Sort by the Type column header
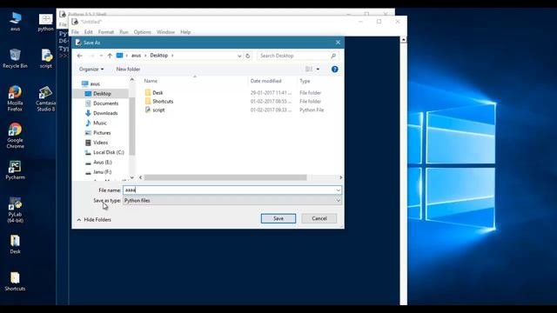Image resolution: width=557 pixels, height=313 pixels. click(x=305, y=81)
